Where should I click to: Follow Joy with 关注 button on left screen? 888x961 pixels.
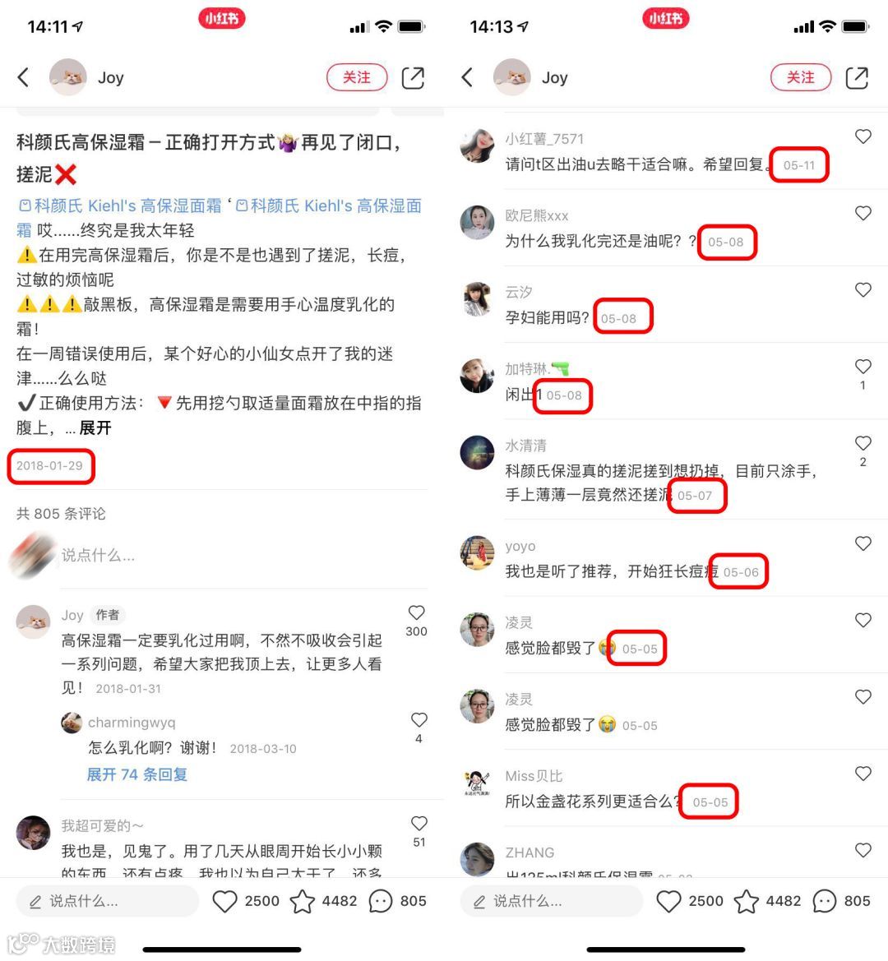point(357,77)
